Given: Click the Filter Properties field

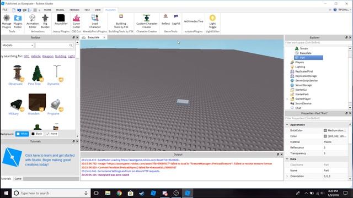Looking at the screenshot, I should click(x=317, y=118).
